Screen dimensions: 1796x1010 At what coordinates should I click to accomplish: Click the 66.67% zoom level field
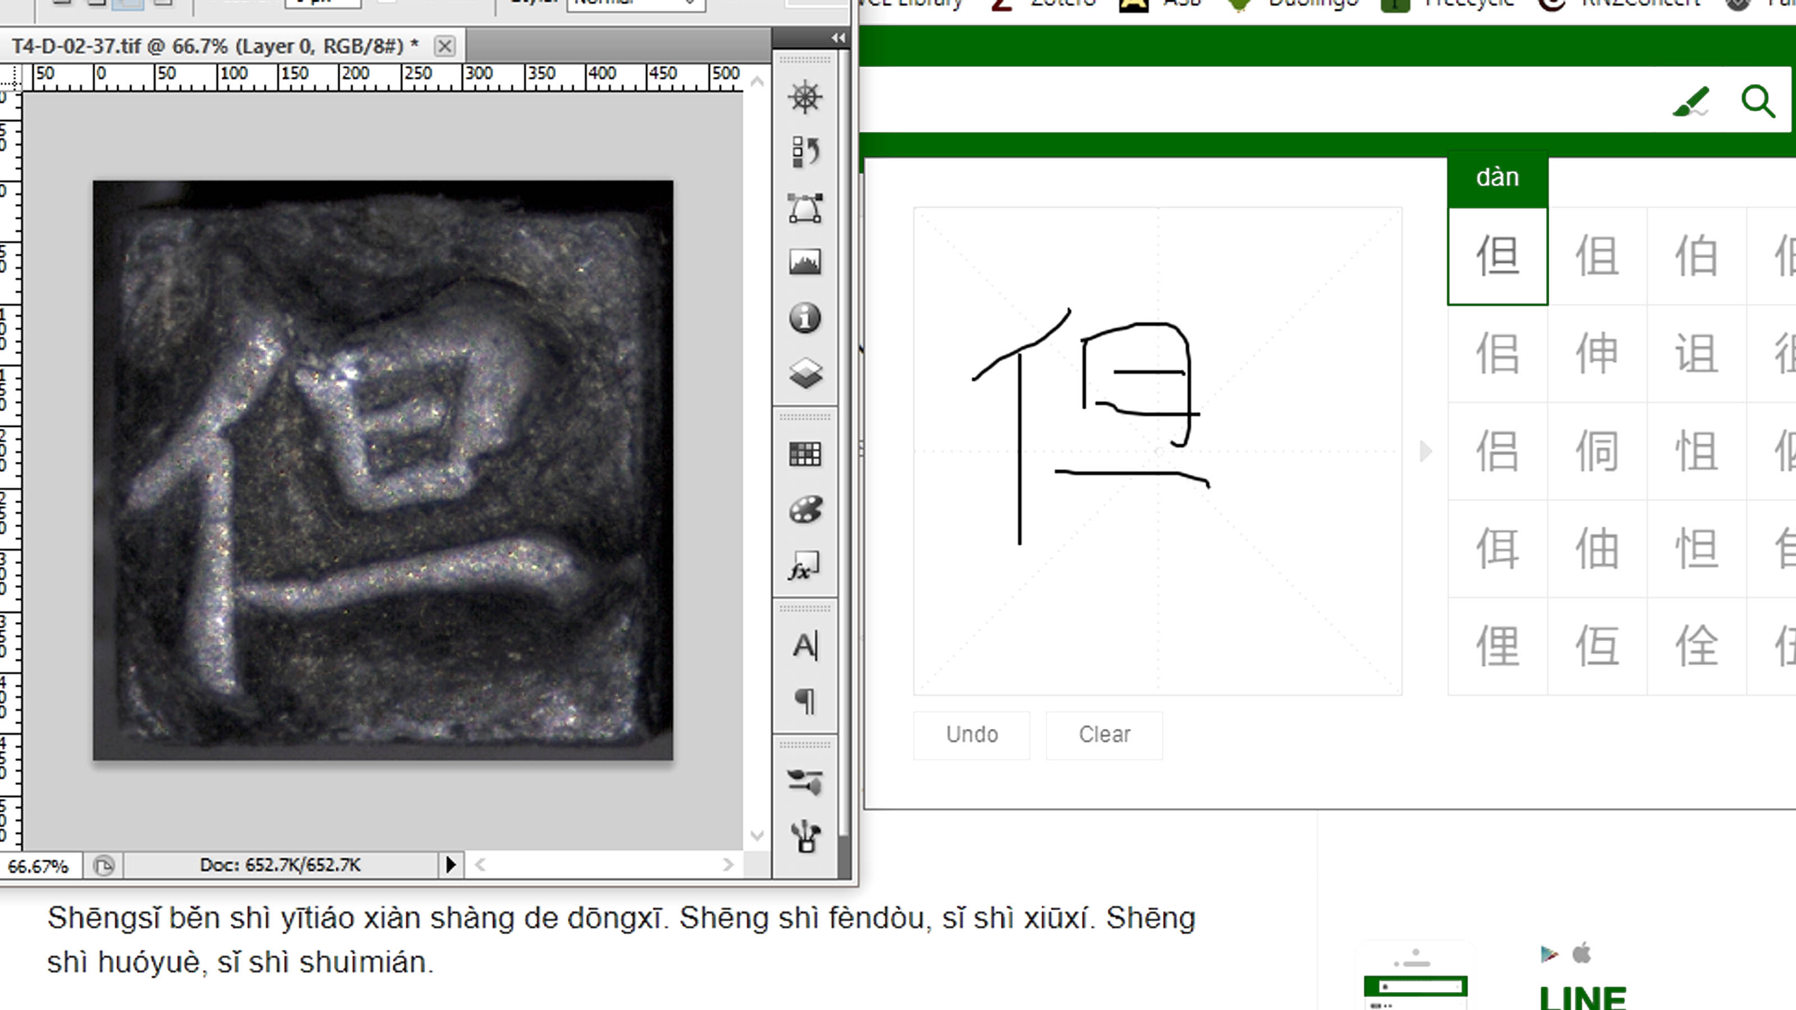pyautogui.click(x=39, y=866)
